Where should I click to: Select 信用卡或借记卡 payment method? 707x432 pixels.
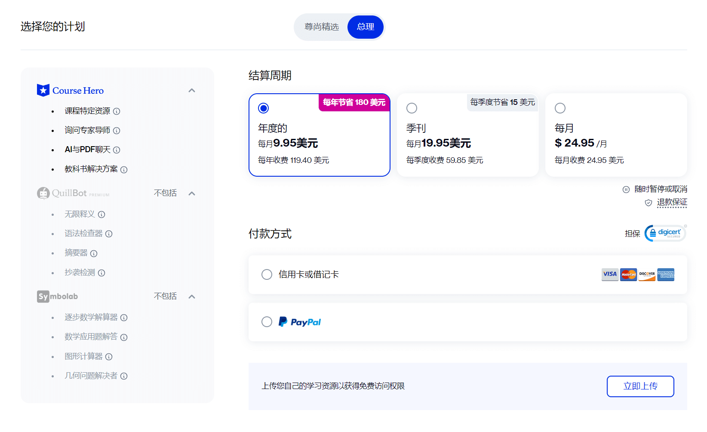click(x=267, y=274)
